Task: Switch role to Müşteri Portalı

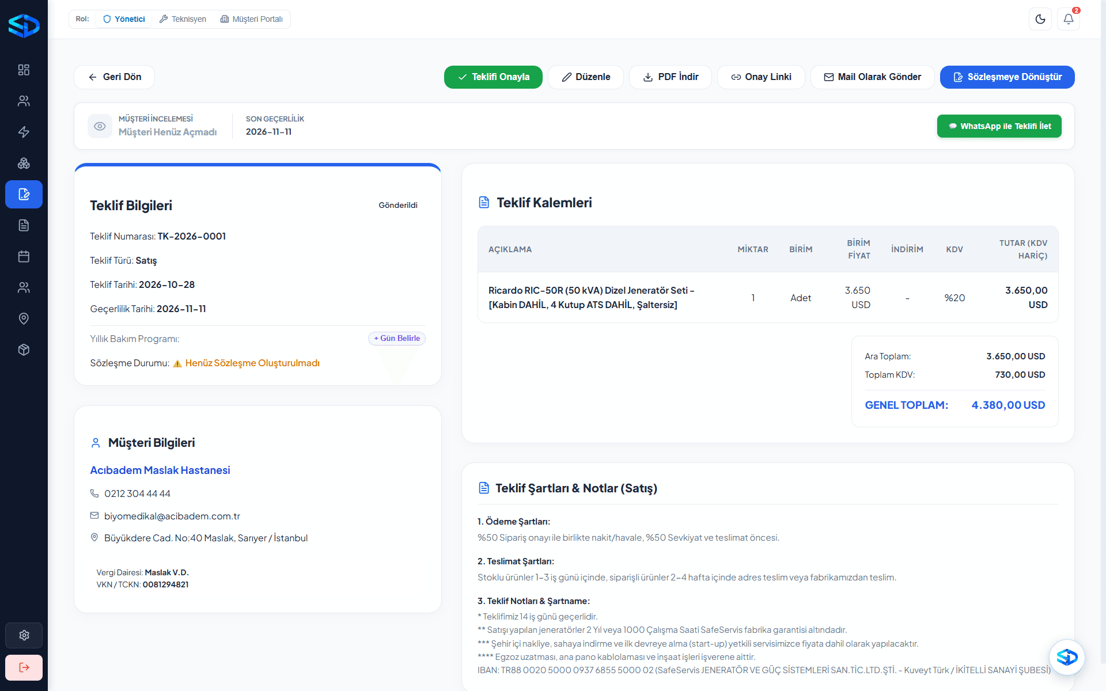Action: pyautogui.click(x=252, y=19)
